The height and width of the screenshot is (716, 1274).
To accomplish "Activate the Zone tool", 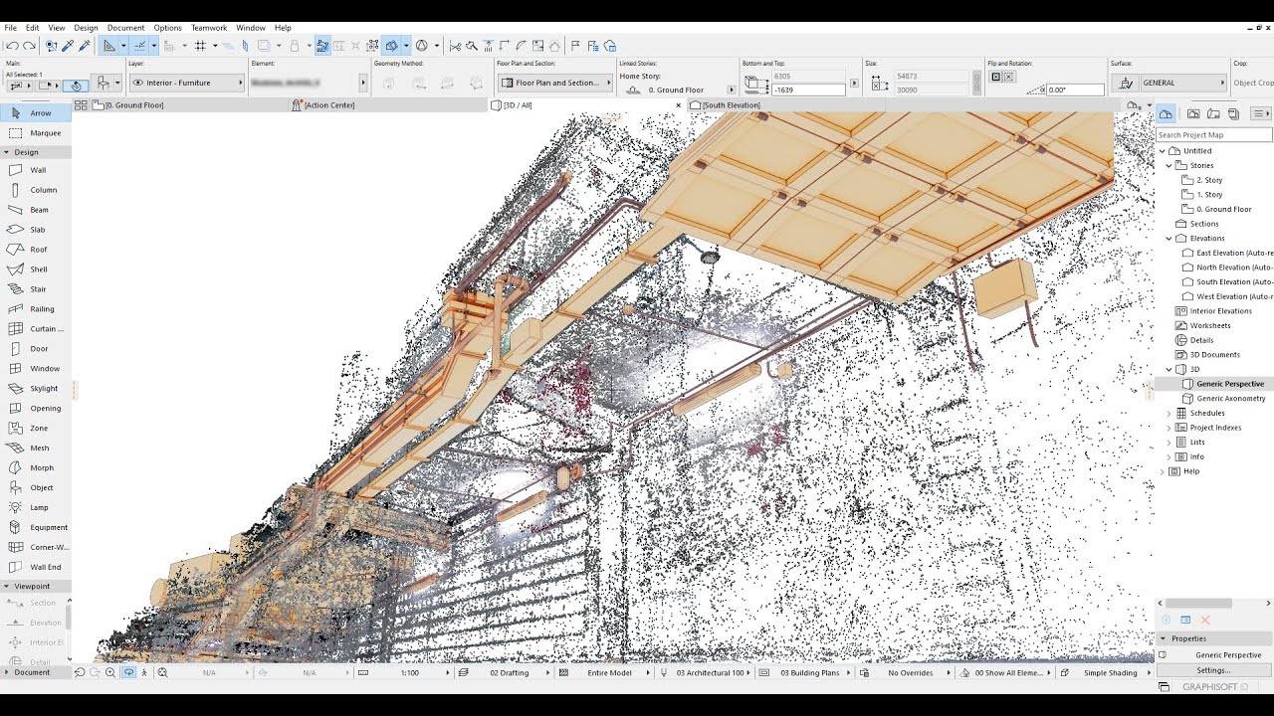I will coord(36,429).
